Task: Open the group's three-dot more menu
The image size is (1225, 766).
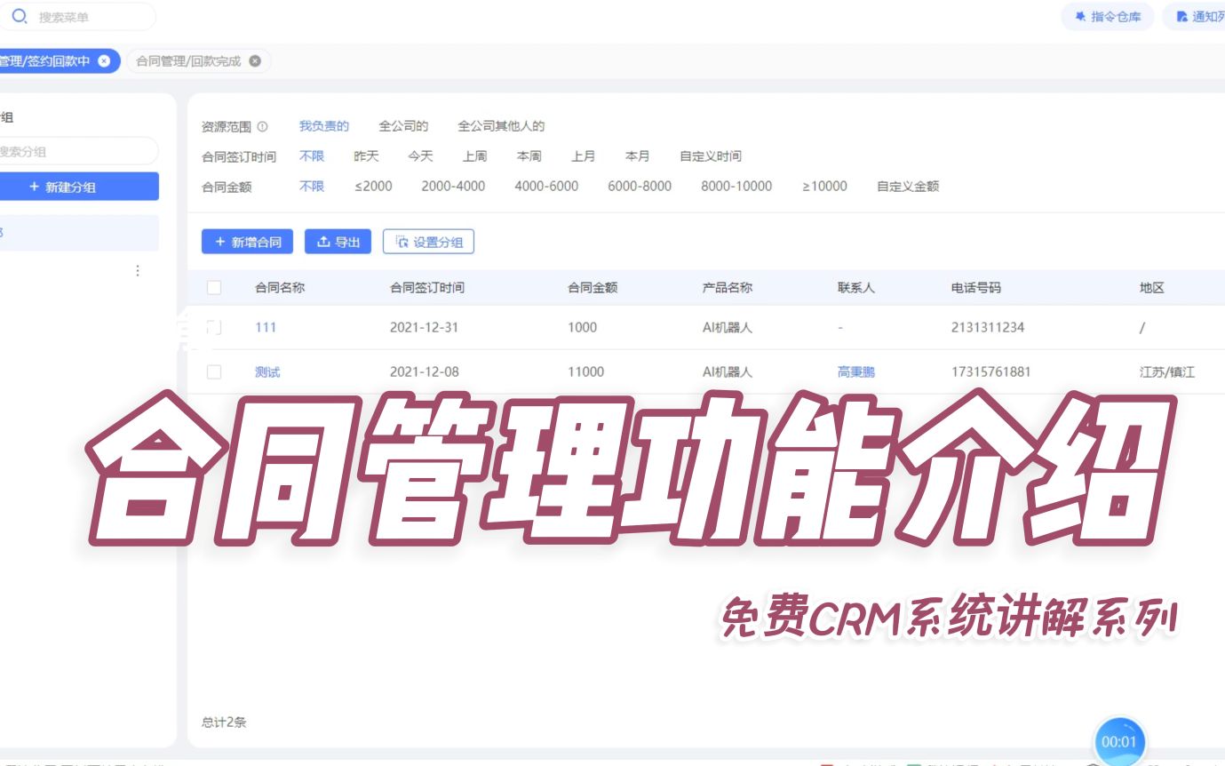Action: click(x=138, y=270)
